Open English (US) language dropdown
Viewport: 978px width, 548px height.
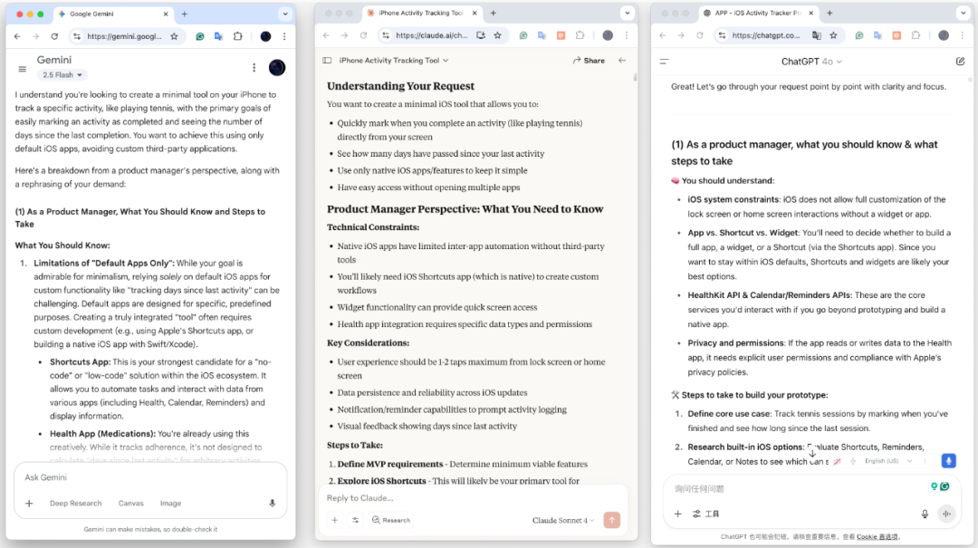tap(888, 461)
